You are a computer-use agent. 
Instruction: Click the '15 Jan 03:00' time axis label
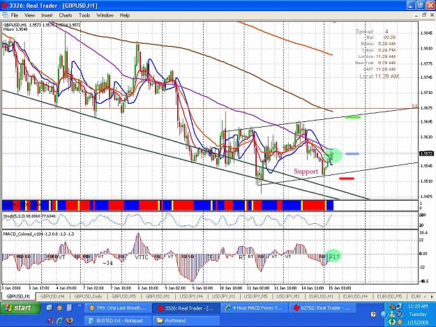coord(340,288)
